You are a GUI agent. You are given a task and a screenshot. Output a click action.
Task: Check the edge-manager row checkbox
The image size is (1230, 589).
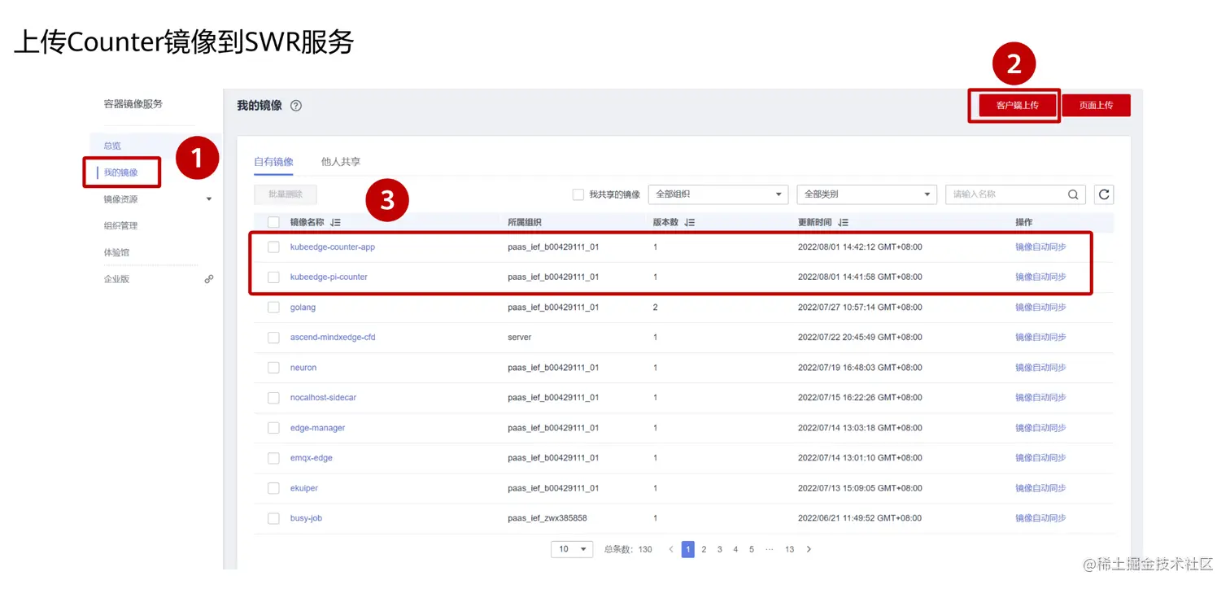(273, 428)
